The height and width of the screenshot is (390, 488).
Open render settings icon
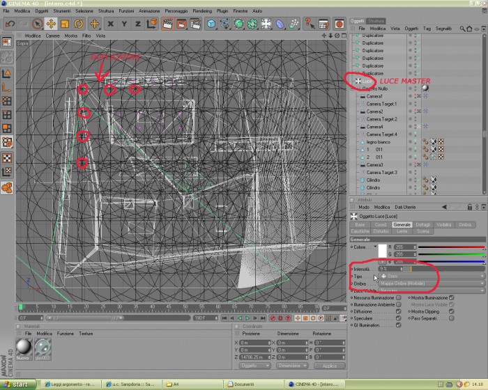(x=195, y=24)
